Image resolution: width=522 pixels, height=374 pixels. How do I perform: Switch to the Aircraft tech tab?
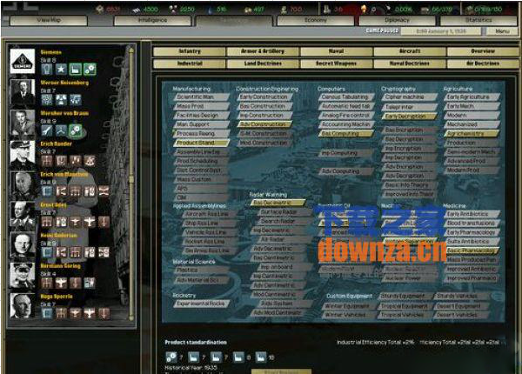(410, 51)
